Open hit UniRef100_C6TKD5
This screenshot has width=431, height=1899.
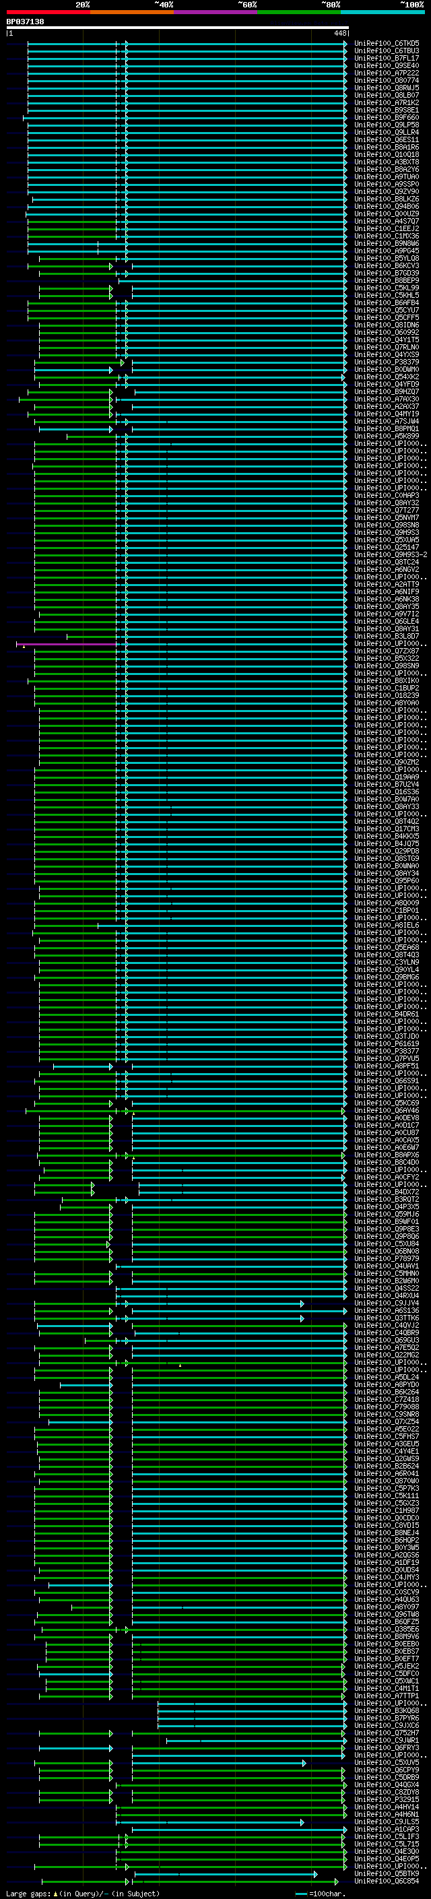coord(387,44)
